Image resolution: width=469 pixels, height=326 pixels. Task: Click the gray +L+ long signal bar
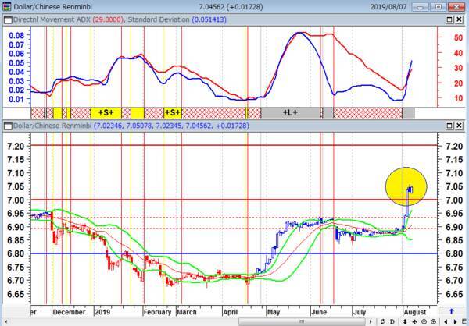click(291, 113)
